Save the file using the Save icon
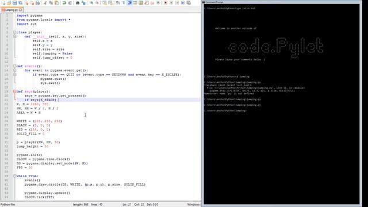The image size is (368, 207). 14,3
